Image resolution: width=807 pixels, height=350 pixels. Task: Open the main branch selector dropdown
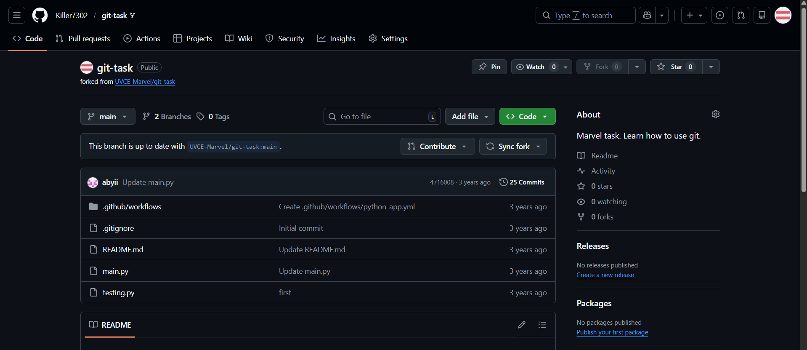point(108,116)
